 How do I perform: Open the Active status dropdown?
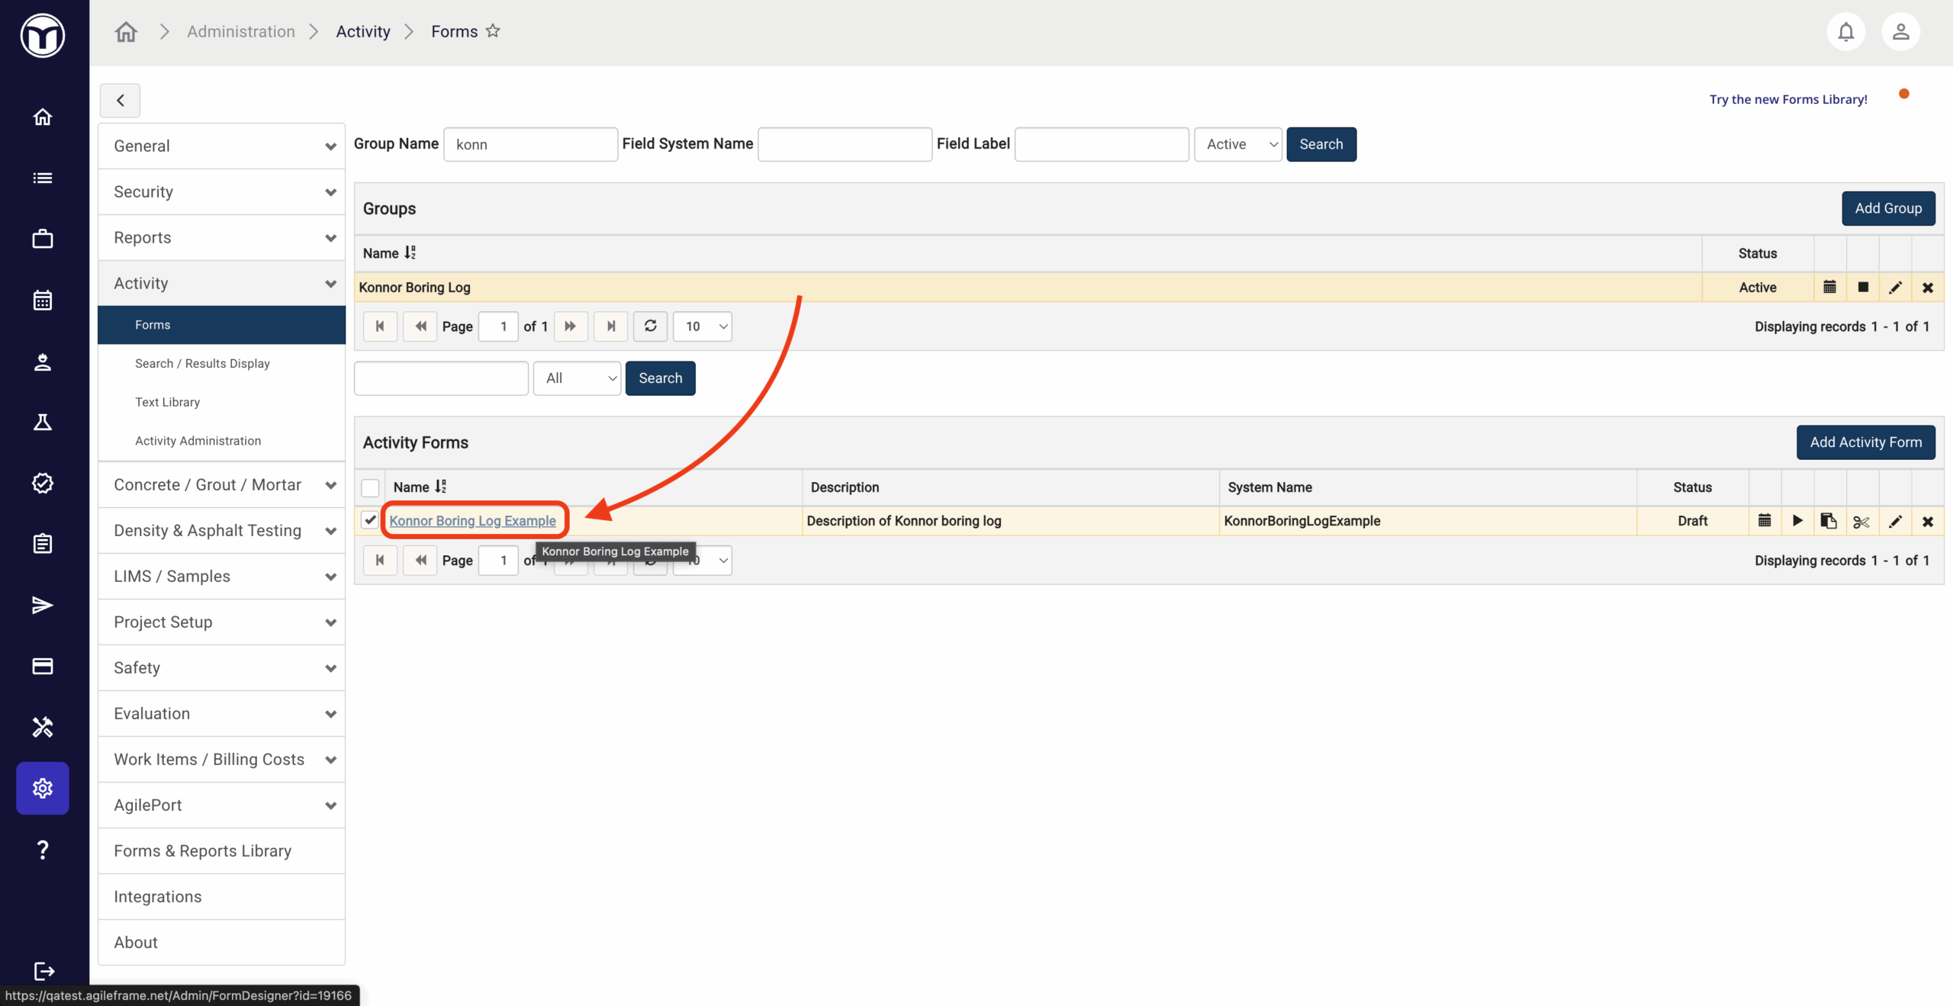coord(1237,144)
